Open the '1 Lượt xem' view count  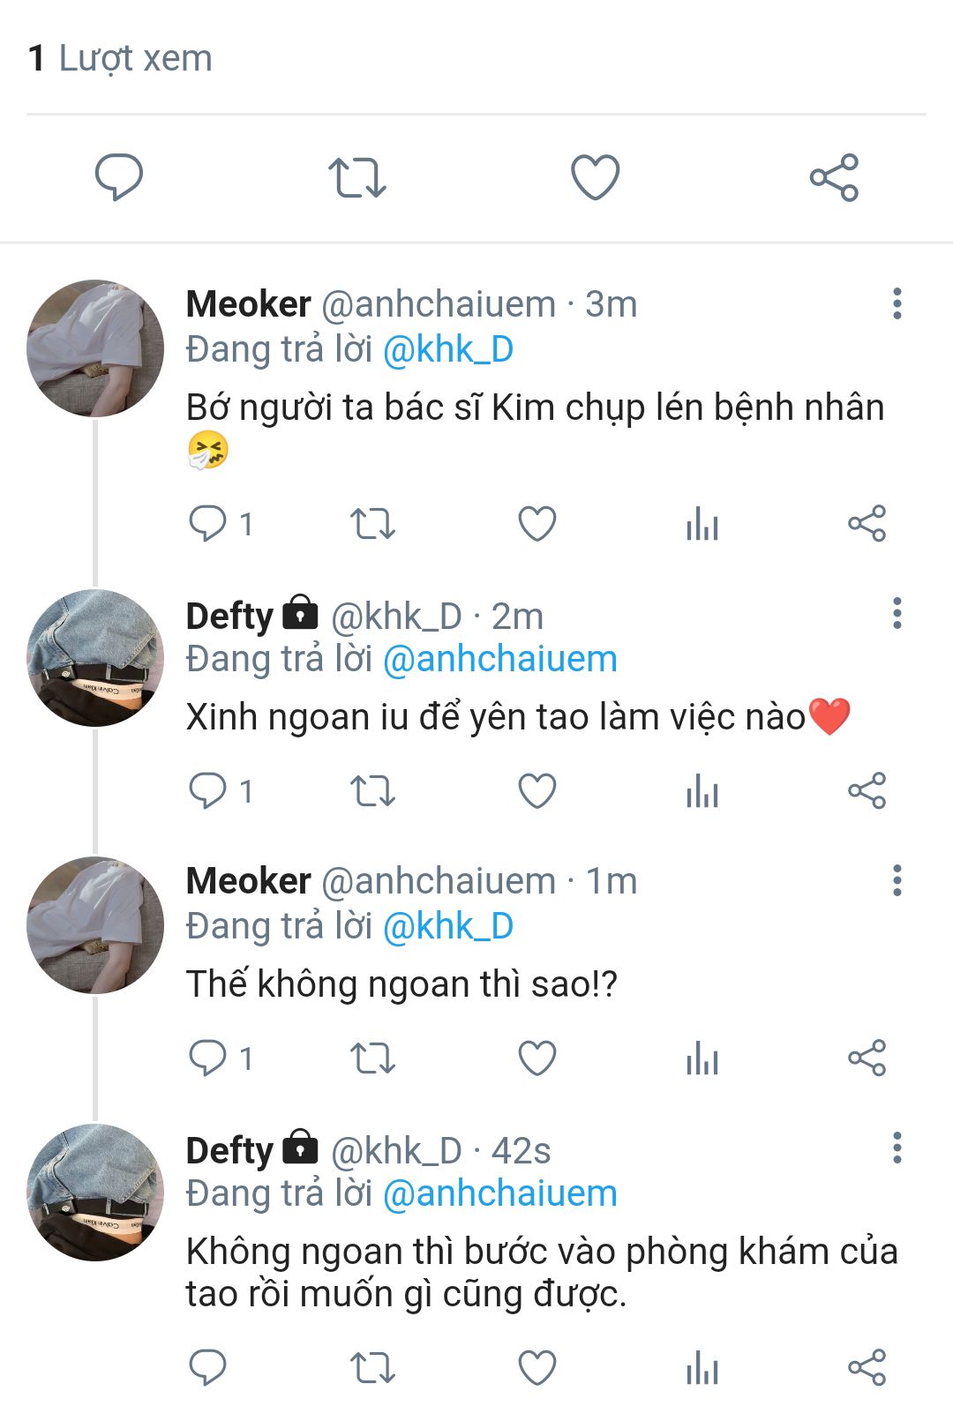coord(120,58)
